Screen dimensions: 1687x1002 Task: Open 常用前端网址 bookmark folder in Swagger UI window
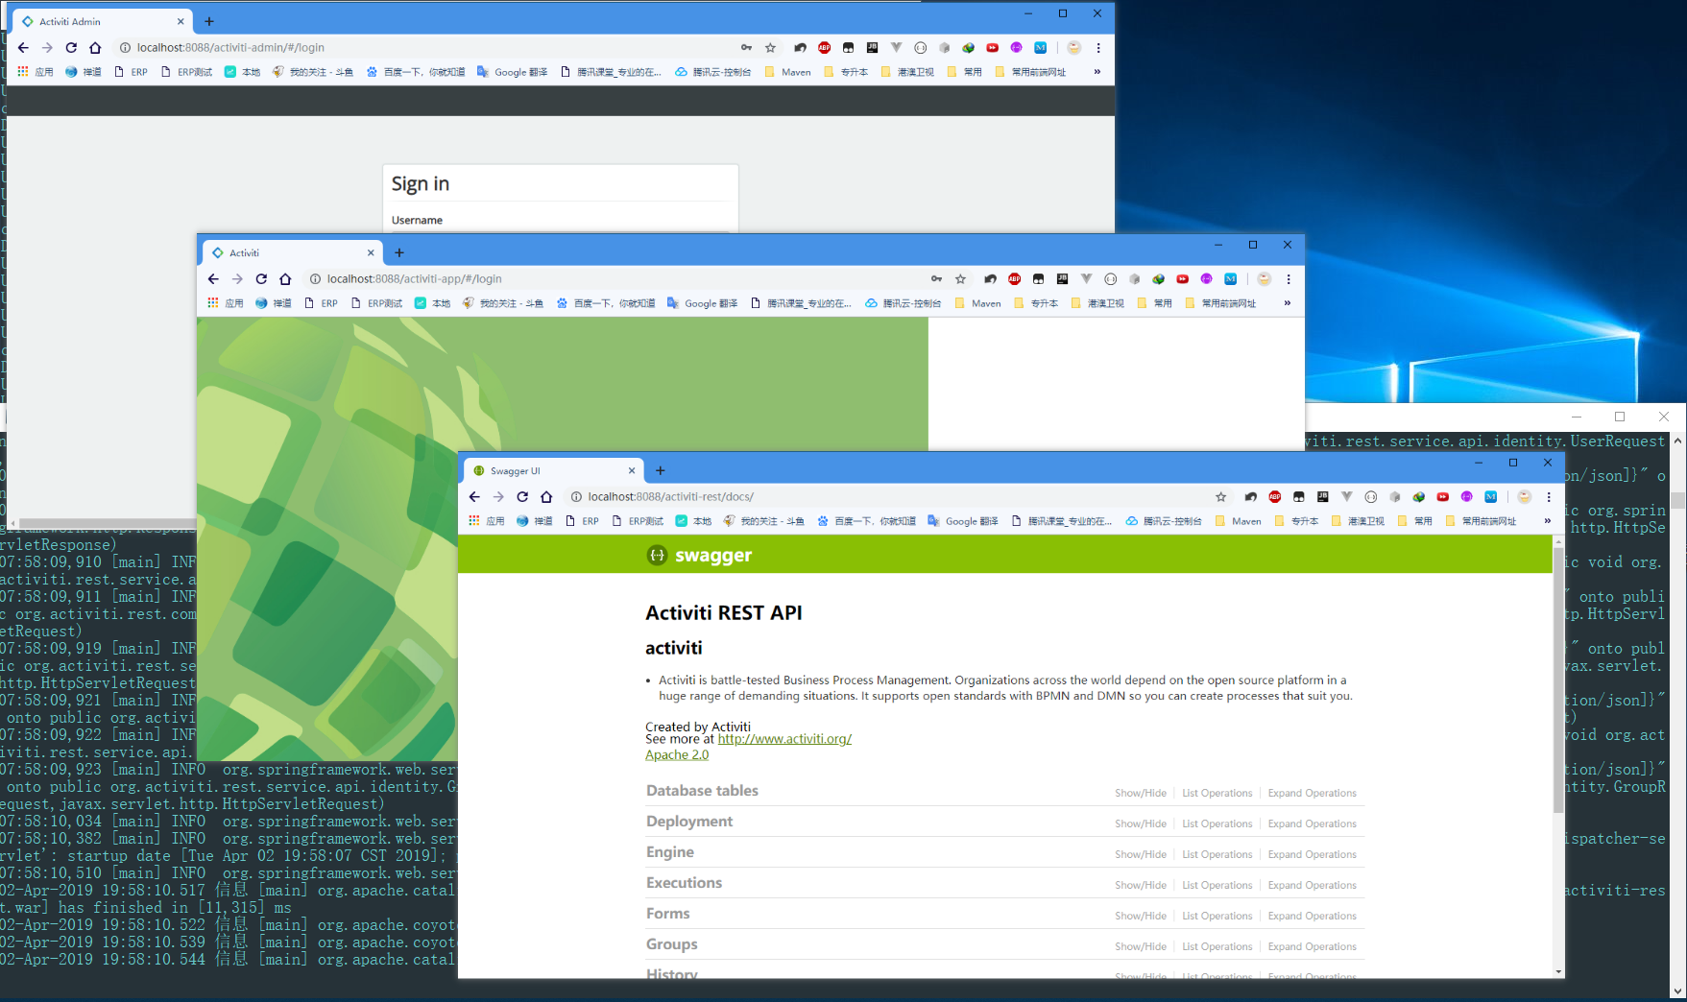pyautogui.click(x=1481, y=521)
